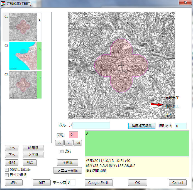The width and height of the screenshot is (193, 190).
Task: Rotate image by 90 degrees button
Action: pyautogui.click(x=59, y=143)
